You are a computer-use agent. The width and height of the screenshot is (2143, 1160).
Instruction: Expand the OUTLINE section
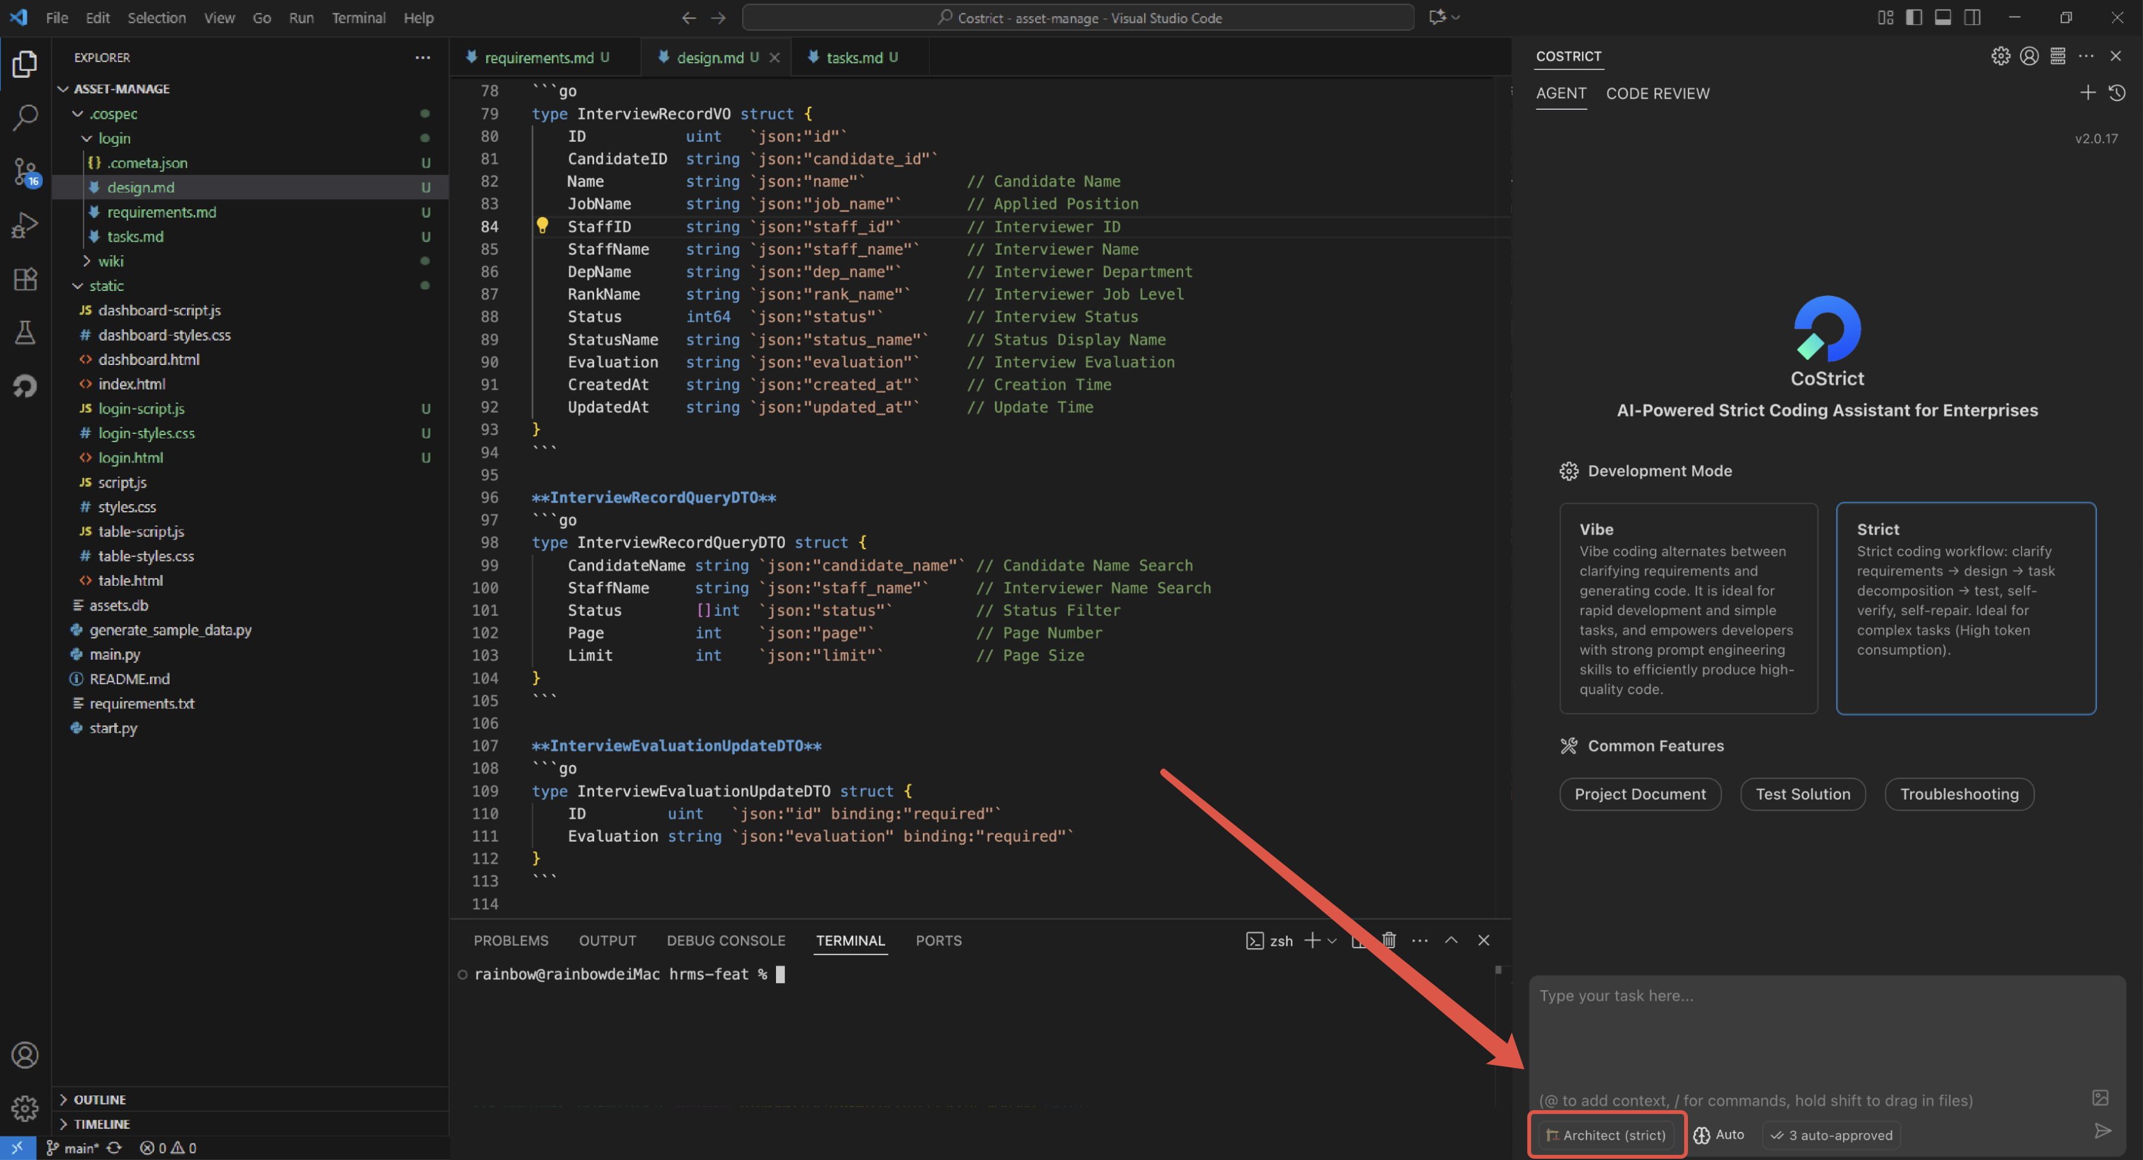click(99, 1099)
